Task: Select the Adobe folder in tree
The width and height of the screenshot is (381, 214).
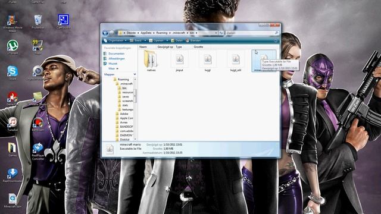Action: click(124, 114)
